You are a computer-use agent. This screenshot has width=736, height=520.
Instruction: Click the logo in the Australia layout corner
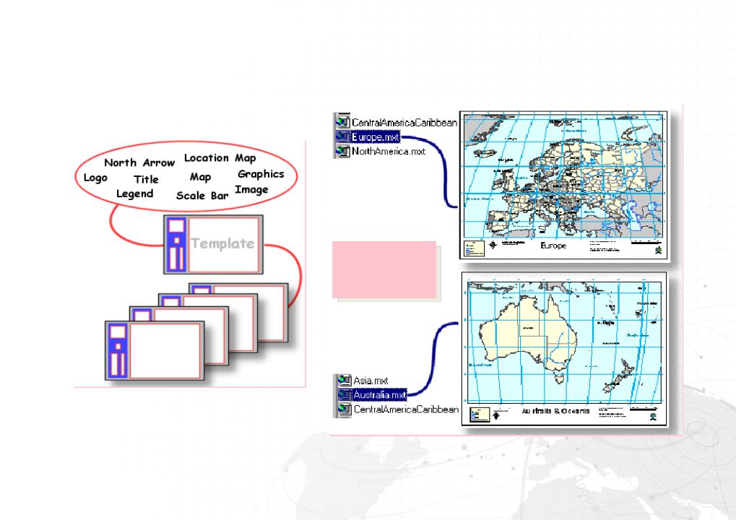(653, 416)
